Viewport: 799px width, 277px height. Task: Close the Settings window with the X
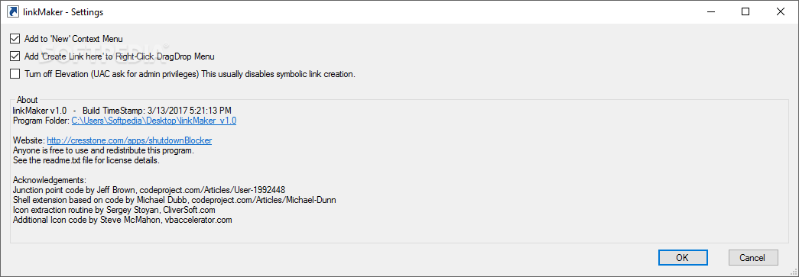tap(780, 11)
